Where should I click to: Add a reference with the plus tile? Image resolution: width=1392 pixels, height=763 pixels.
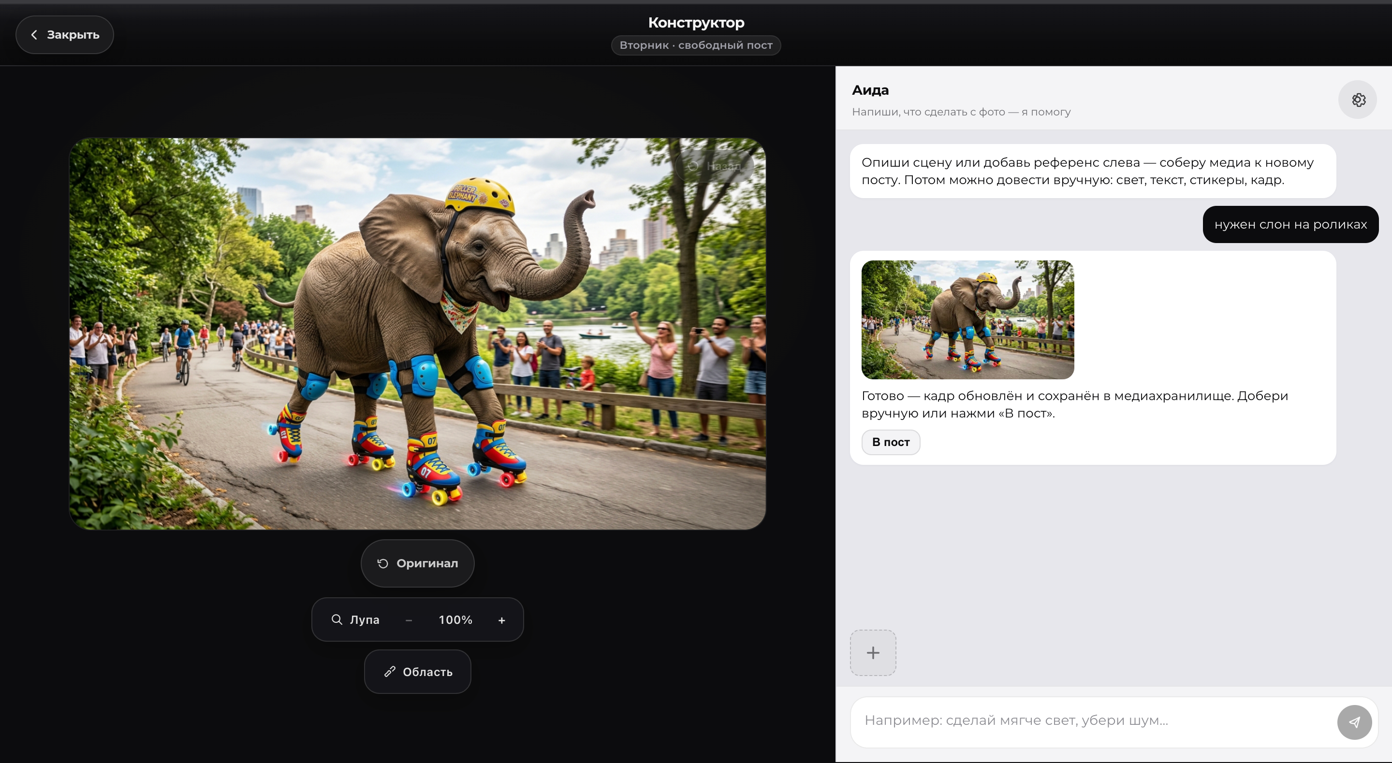(873, 652)
